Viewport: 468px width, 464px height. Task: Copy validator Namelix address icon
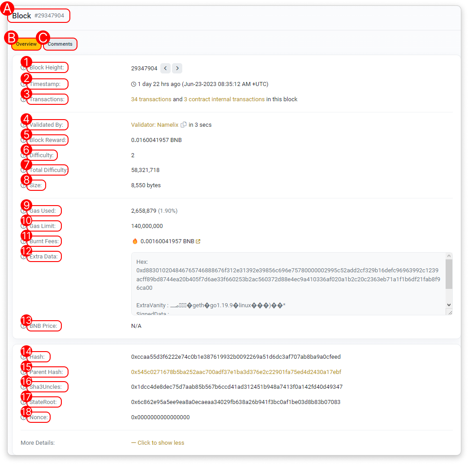tap(184, 125)
